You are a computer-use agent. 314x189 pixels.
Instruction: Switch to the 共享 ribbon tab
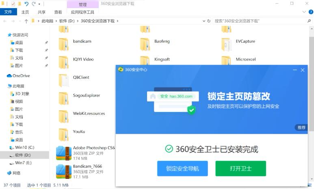tap(41, 12)
